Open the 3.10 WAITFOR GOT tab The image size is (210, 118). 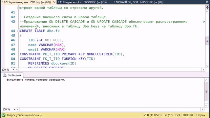pyautogui.click(x=138, y=2)
